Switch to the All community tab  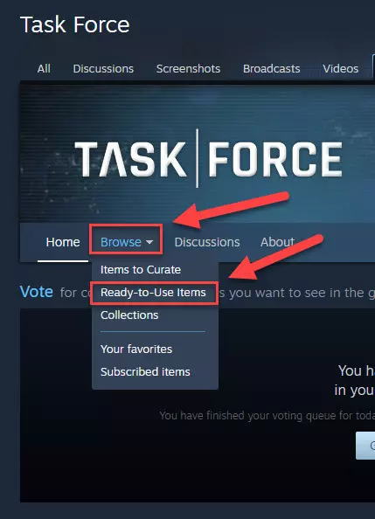point(44,68)
